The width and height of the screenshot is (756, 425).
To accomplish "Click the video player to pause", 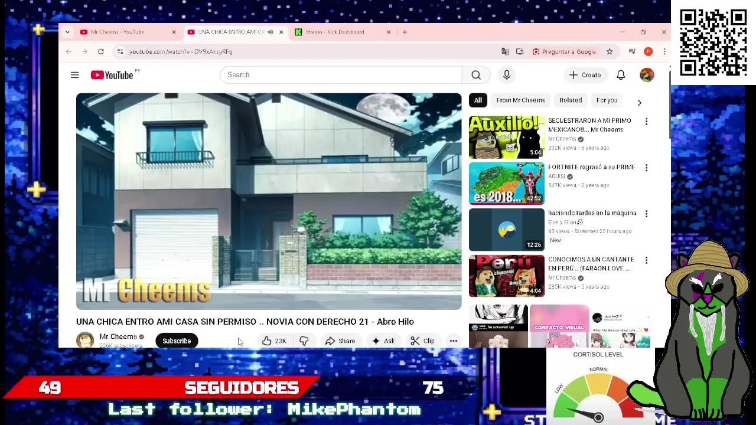I will pos(269,201).
